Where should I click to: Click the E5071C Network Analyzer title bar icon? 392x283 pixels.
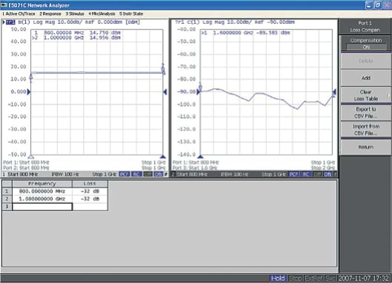(x=4, y=5)
